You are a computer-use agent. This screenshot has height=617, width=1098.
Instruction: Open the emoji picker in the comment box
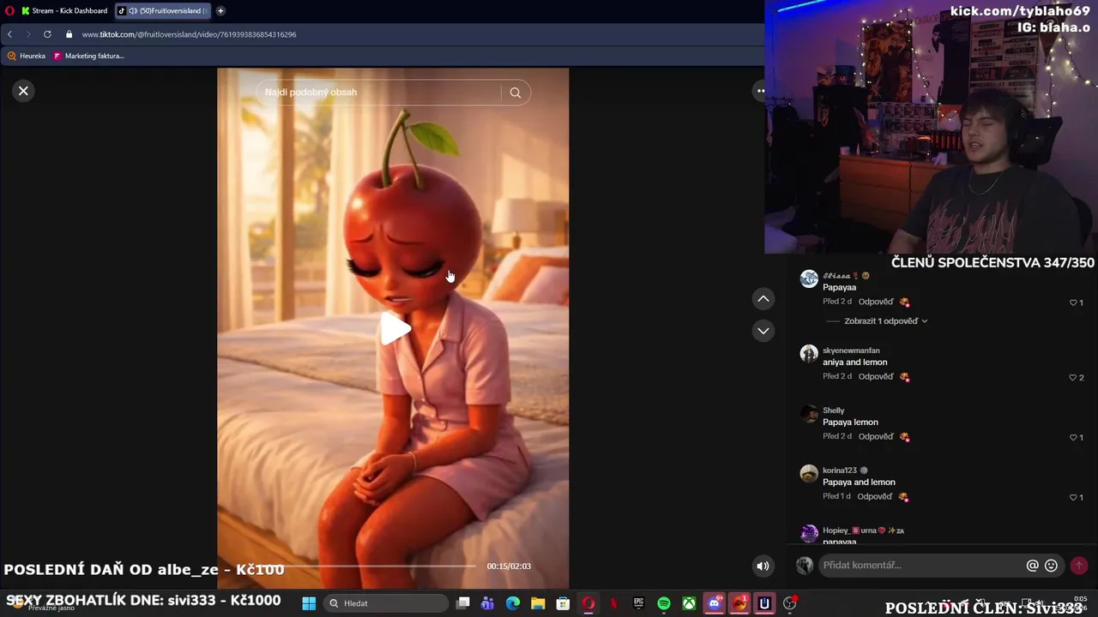tap(1051, 566)
